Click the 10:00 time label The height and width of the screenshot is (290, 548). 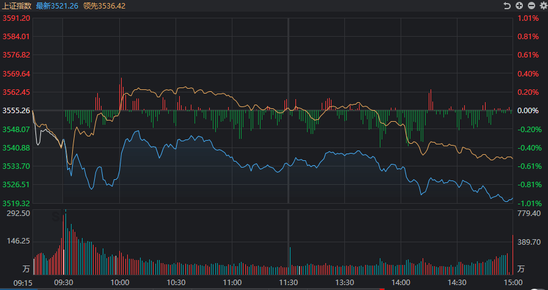(119, 282)
